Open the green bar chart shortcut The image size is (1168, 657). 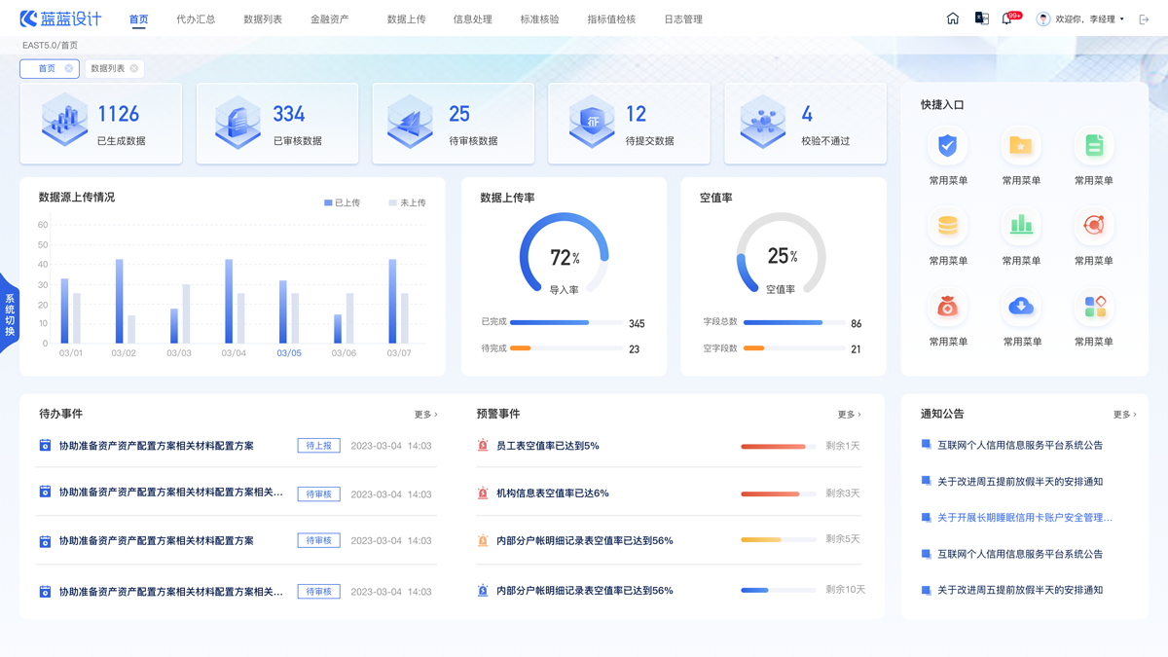coord(1020,226)
